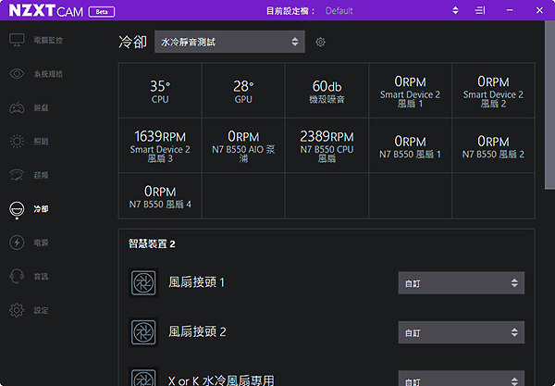The height and width of the screenshot is (386, 555).
Task: Click the NZXT CAM logo
Action: coord(45,10)
